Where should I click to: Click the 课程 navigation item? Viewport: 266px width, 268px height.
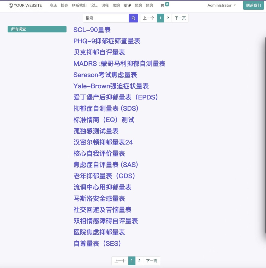105,5
